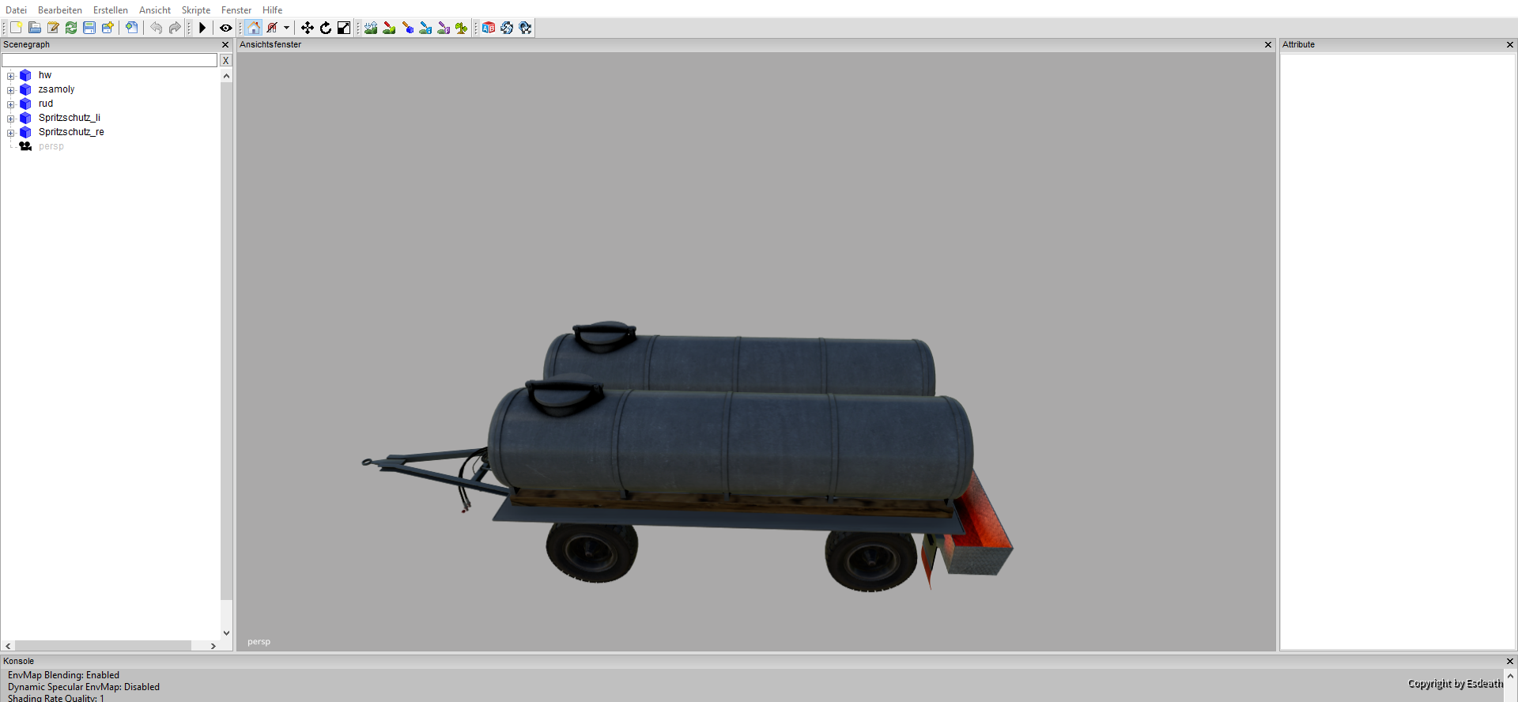Image resolution: width=1518 pixels, height=702 pixels.
Task: Toggle the eye visibility icon in the toolbar
Action: (226, 28)
